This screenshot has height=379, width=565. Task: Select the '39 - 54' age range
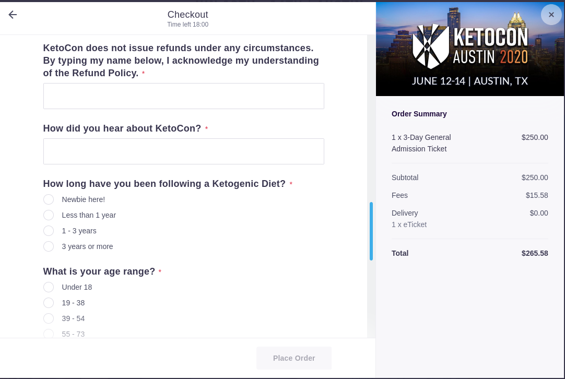tap(48, 318)
